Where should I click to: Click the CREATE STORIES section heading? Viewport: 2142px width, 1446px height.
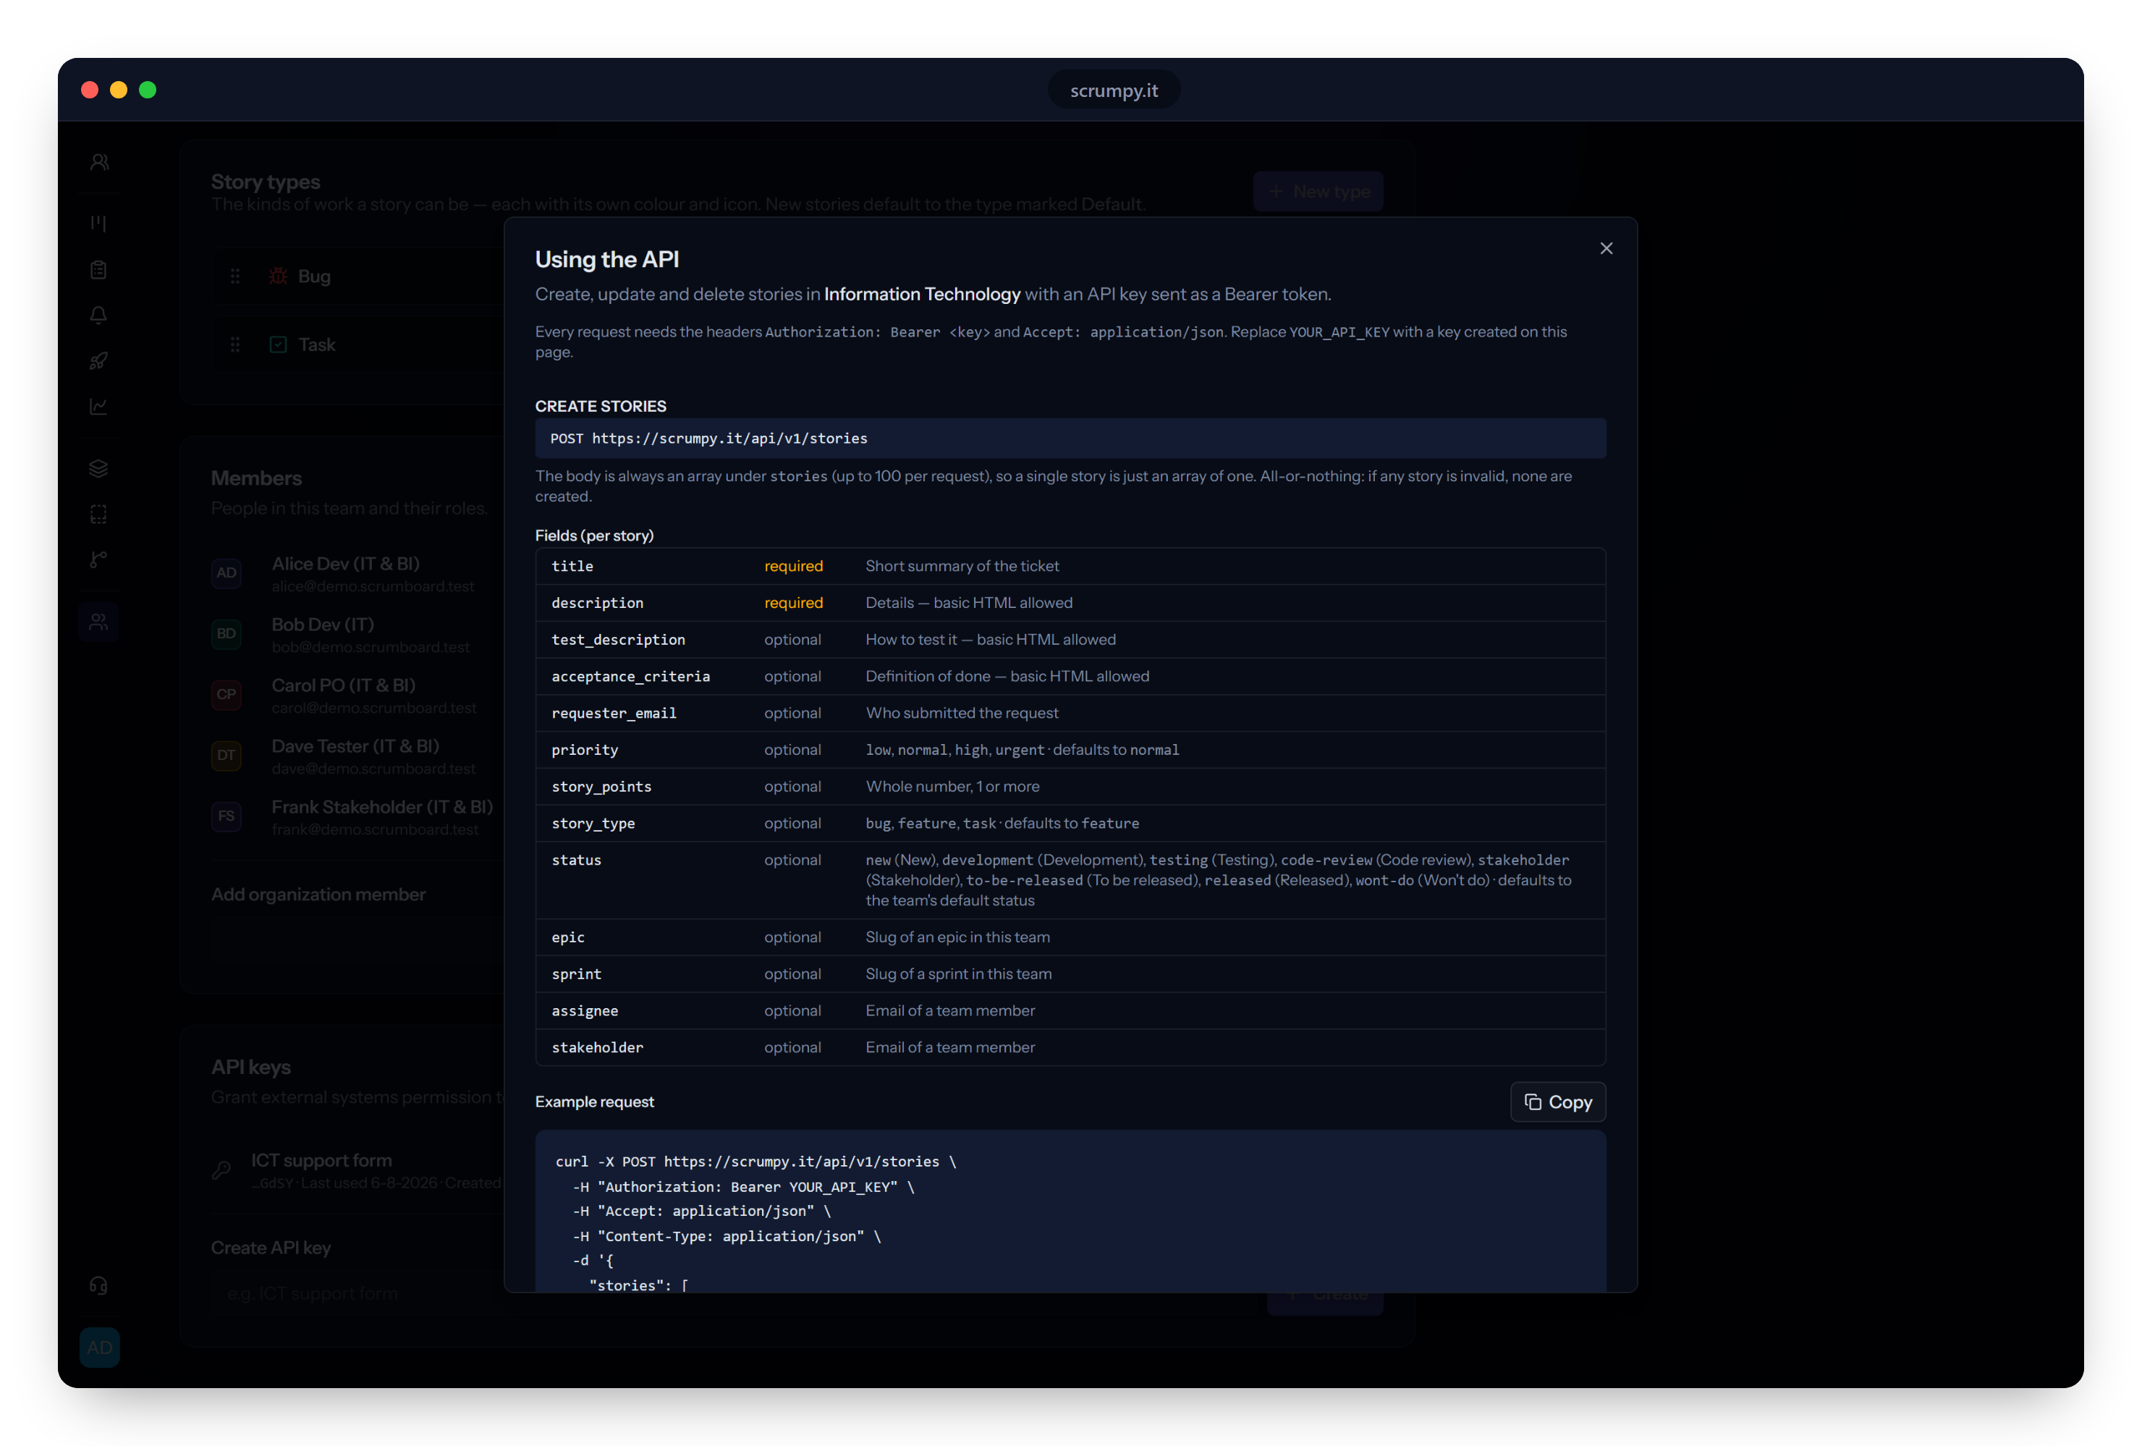point(600,407)
